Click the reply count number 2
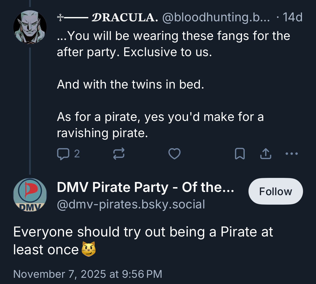The width and height of the screenshot is (316, 284). [77, 154]
